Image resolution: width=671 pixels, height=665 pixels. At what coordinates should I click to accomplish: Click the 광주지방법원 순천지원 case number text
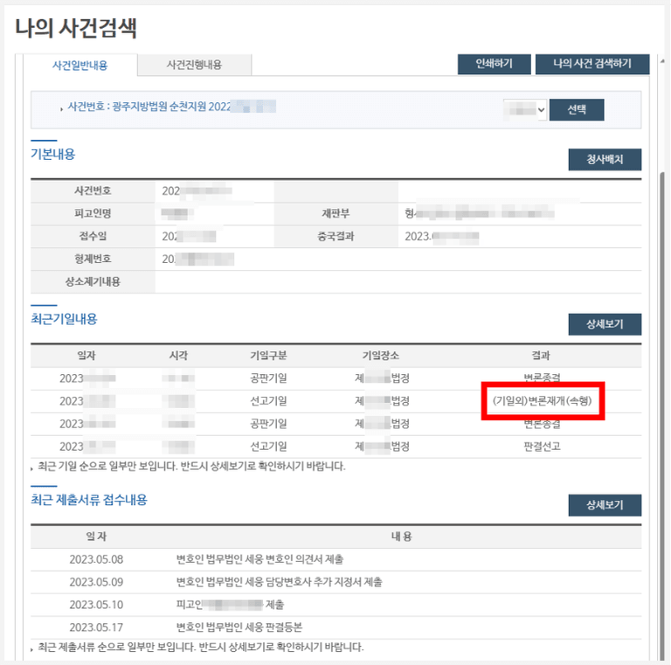[x=170, y=107]
